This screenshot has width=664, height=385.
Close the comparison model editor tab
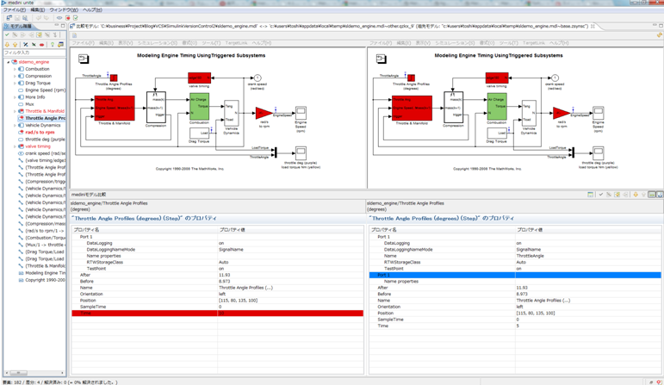click(x=593, y=27)
